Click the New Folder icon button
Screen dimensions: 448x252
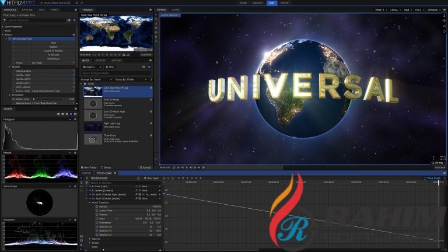91,167
